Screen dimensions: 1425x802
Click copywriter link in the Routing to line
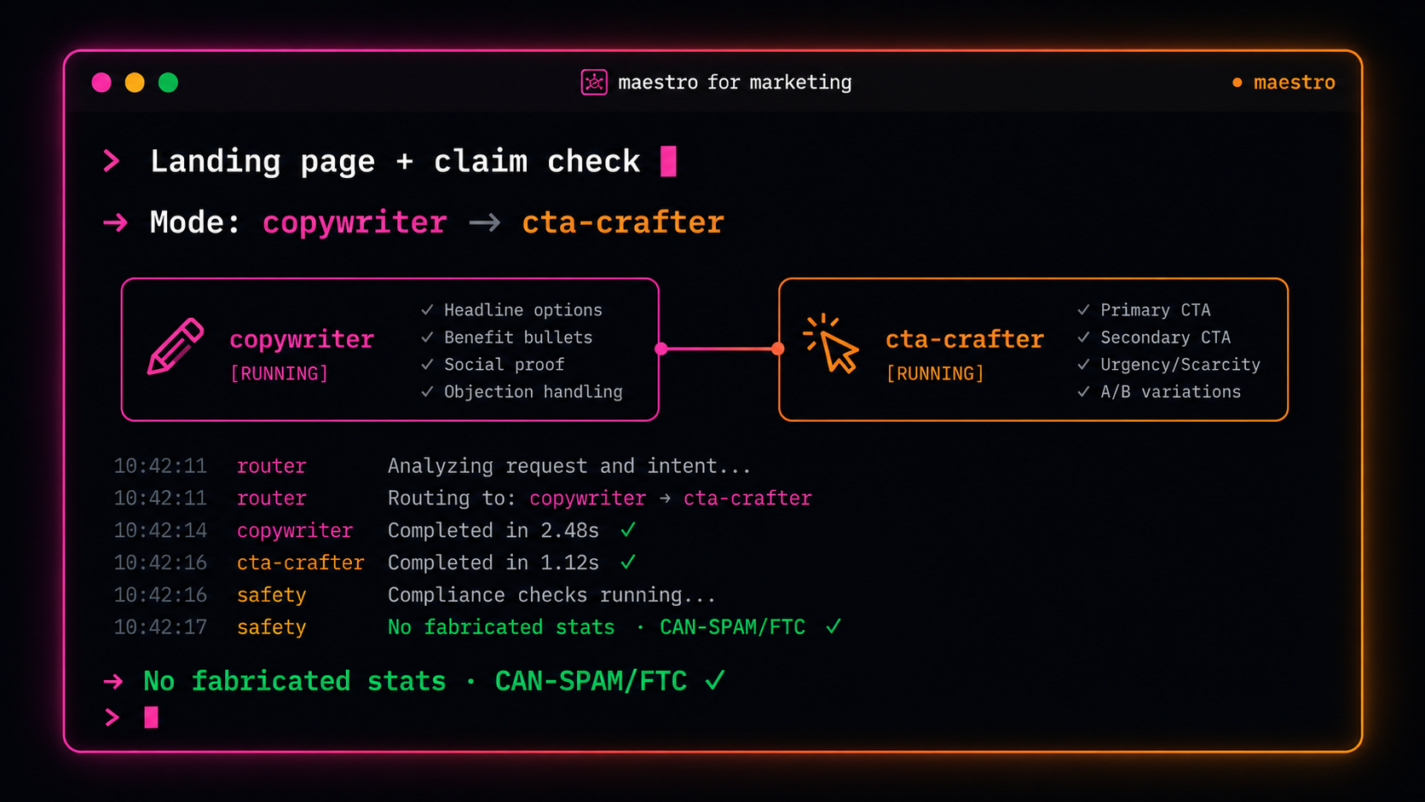pyautogui.click(x=588, y=499)
